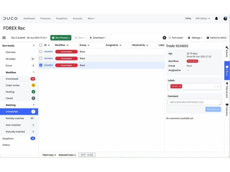Screen dimensions: 230x172
Task: Click the Unreviewed workflow pill in trade details
Action: click(x=192, y=61)
